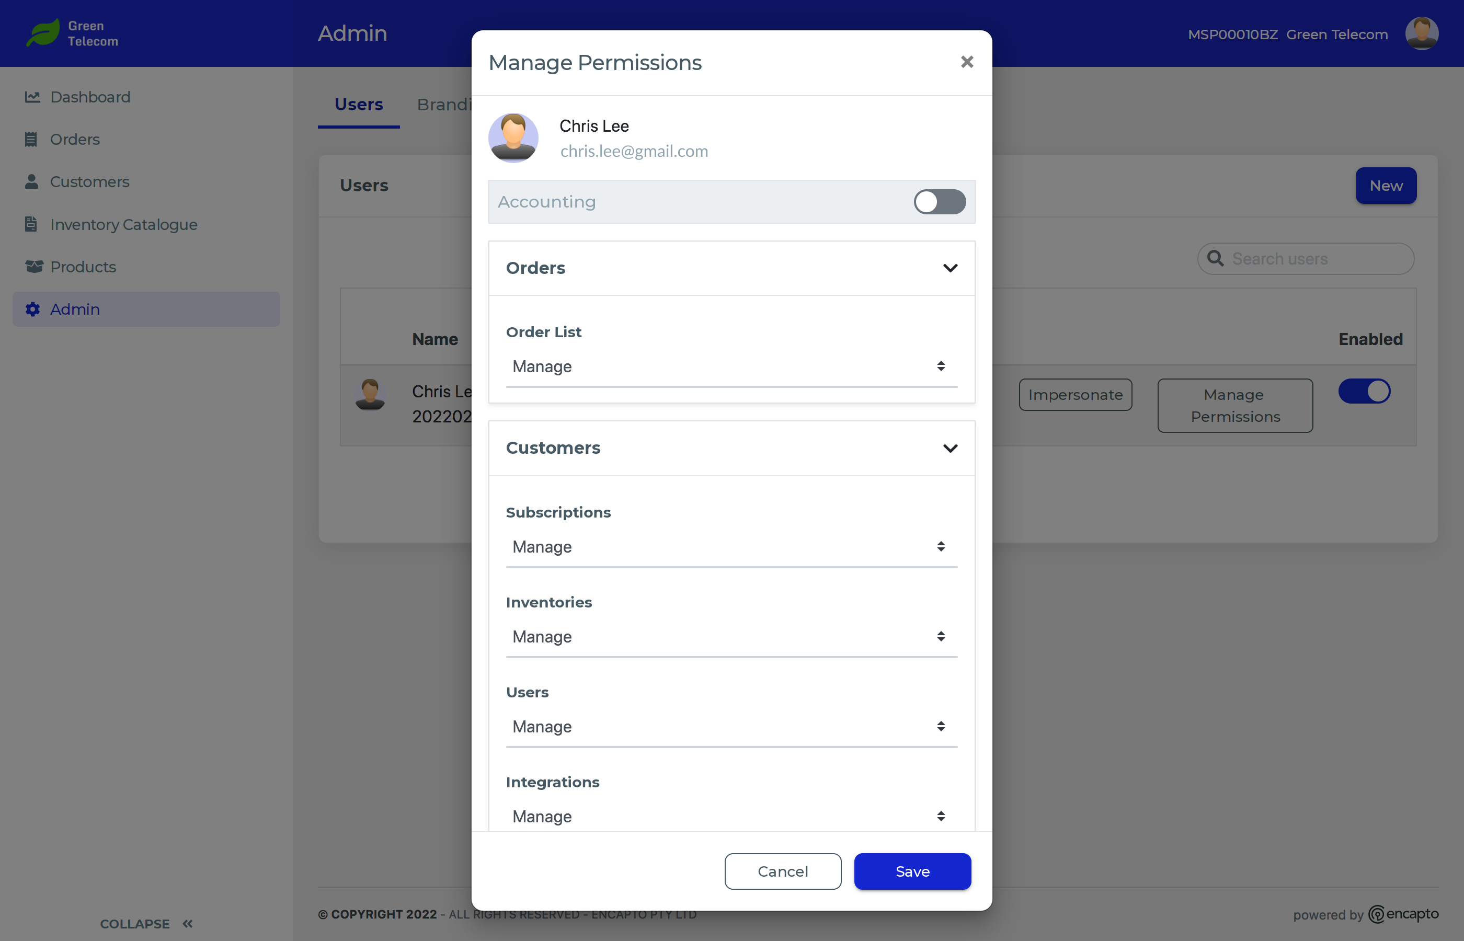Close the Manage Permissions dialog with X
1464x941 pixels.
(x=967, y=62)
